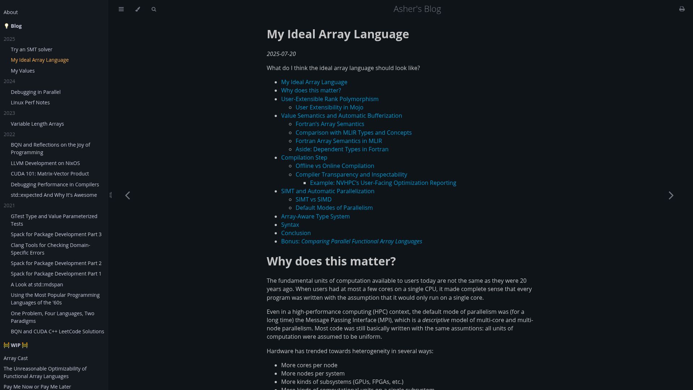Screen dimensions: 693x390
Task: Open the search bar magnifier icon
Action: (x=154, y=9)
